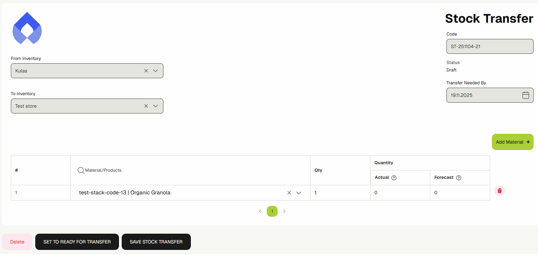The height and width of the screenshot is (255, 538).
Task: Click the Material/Products search magnifier icon
Action: point(81,170)
